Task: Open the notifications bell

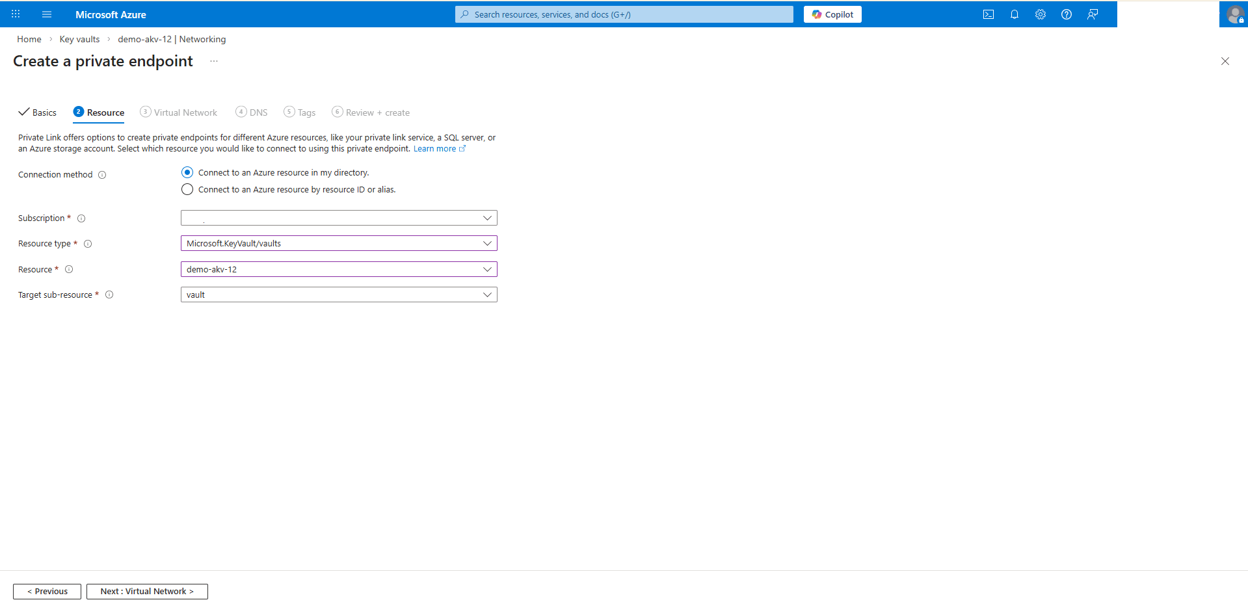Action: [x=1014, y=14]
